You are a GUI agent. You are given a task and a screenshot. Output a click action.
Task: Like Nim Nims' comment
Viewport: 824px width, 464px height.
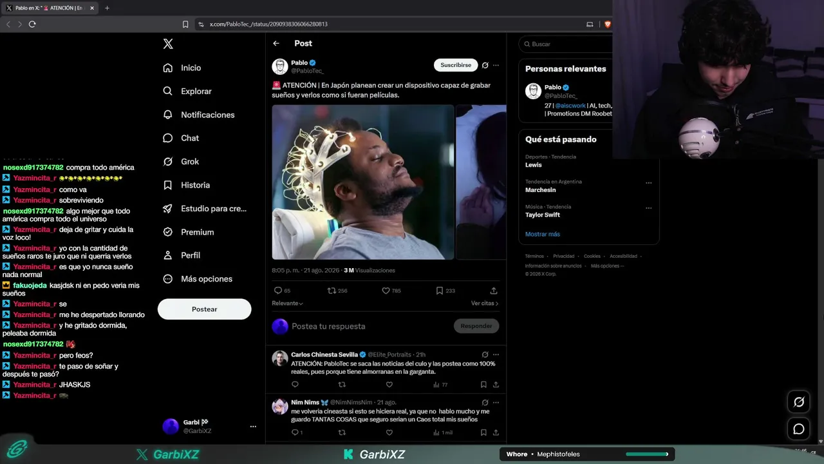(x=389, y=432)
